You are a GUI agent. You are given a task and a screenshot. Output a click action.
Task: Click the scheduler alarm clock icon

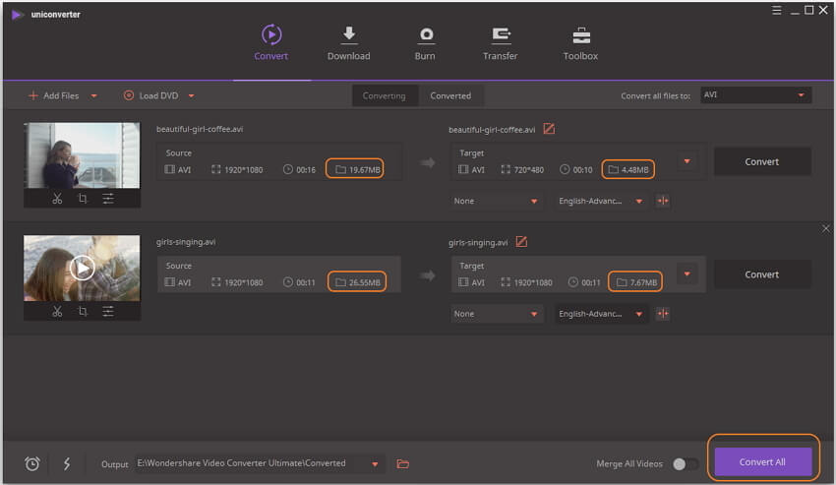click(x=31, y=463)
